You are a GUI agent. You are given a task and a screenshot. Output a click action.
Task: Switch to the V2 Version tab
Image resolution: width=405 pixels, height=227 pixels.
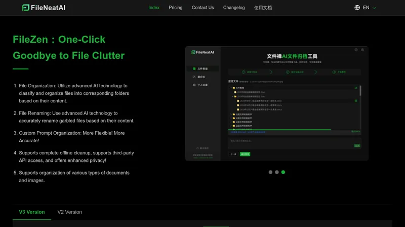click(69, 212)
